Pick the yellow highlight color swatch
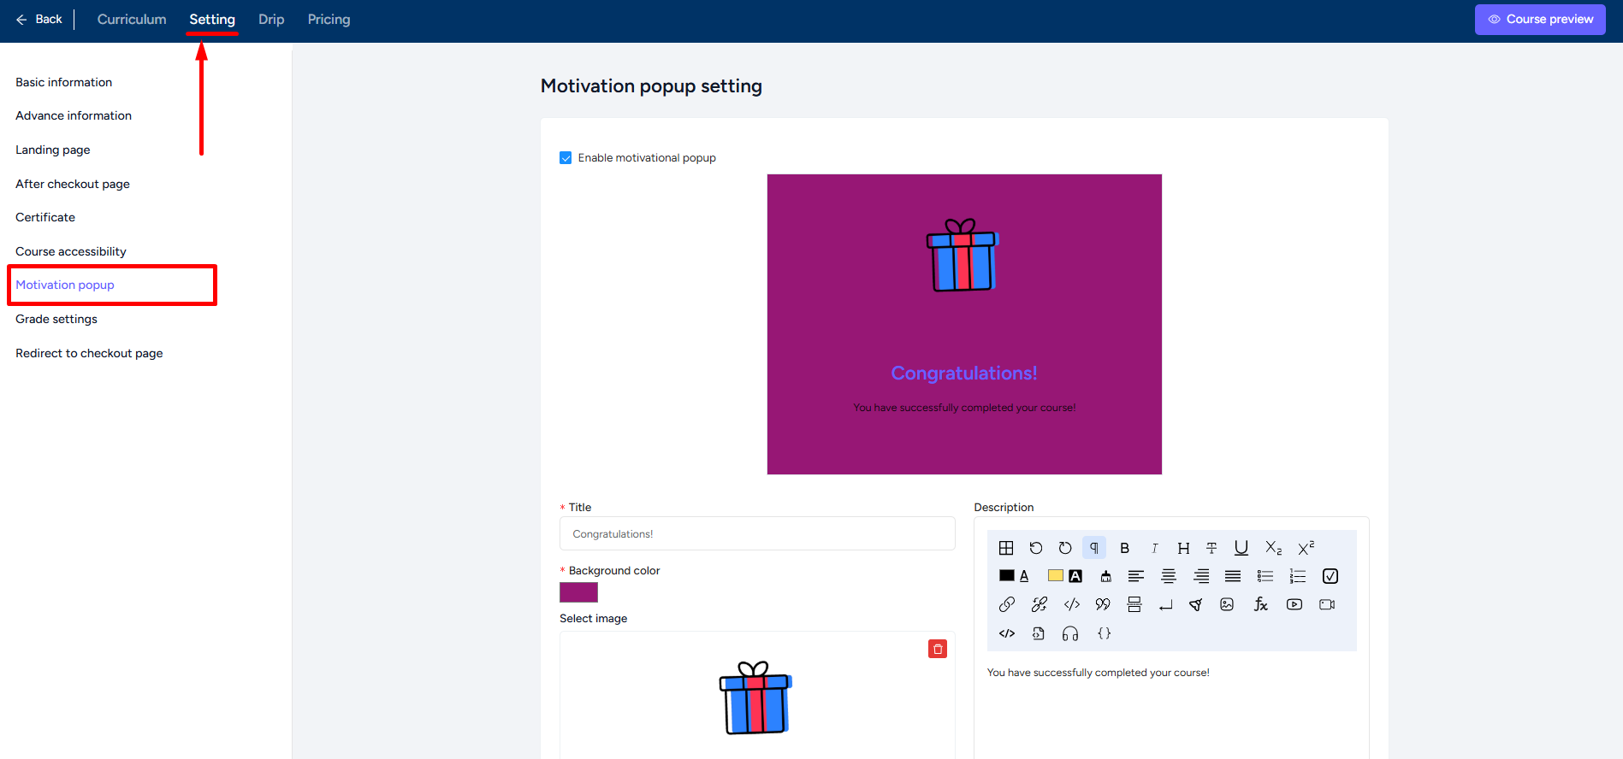The height and width of the screenshot is (759, 1623). point(1056,575)
